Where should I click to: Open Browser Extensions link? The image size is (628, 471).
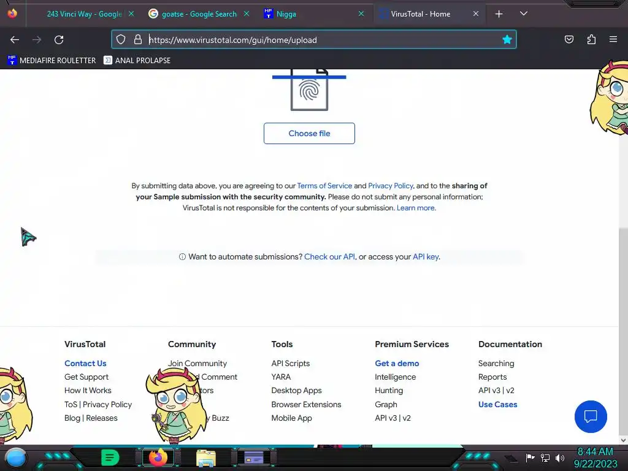[x=306, y=405]
